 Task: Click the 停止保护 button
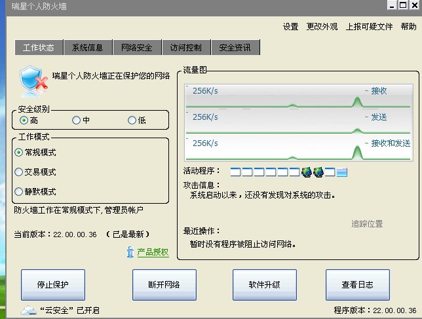pos(53,284)
